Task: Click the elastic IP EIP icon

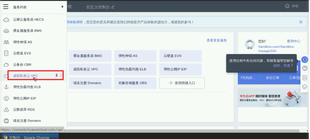Action: point(6,98)
